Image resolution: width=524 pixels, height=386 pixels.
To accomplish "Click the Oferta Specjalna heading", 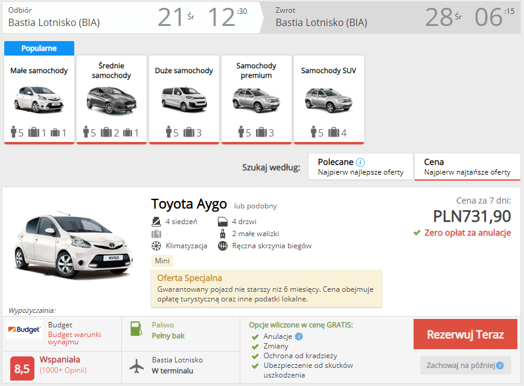I will (190, 278).
